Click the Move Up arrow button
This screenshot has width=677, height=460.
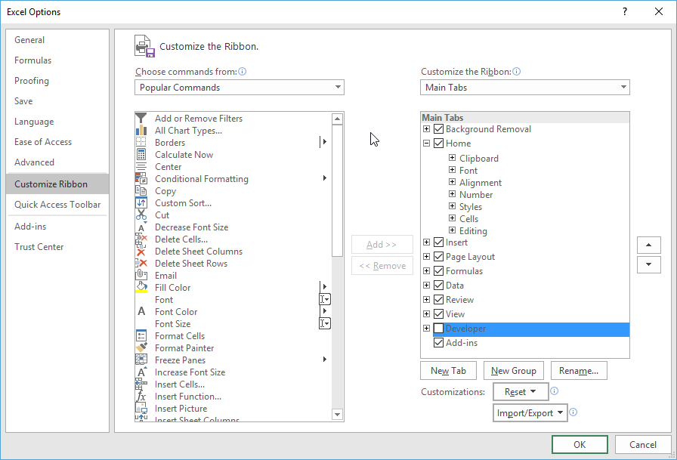(x=648, y=245)
